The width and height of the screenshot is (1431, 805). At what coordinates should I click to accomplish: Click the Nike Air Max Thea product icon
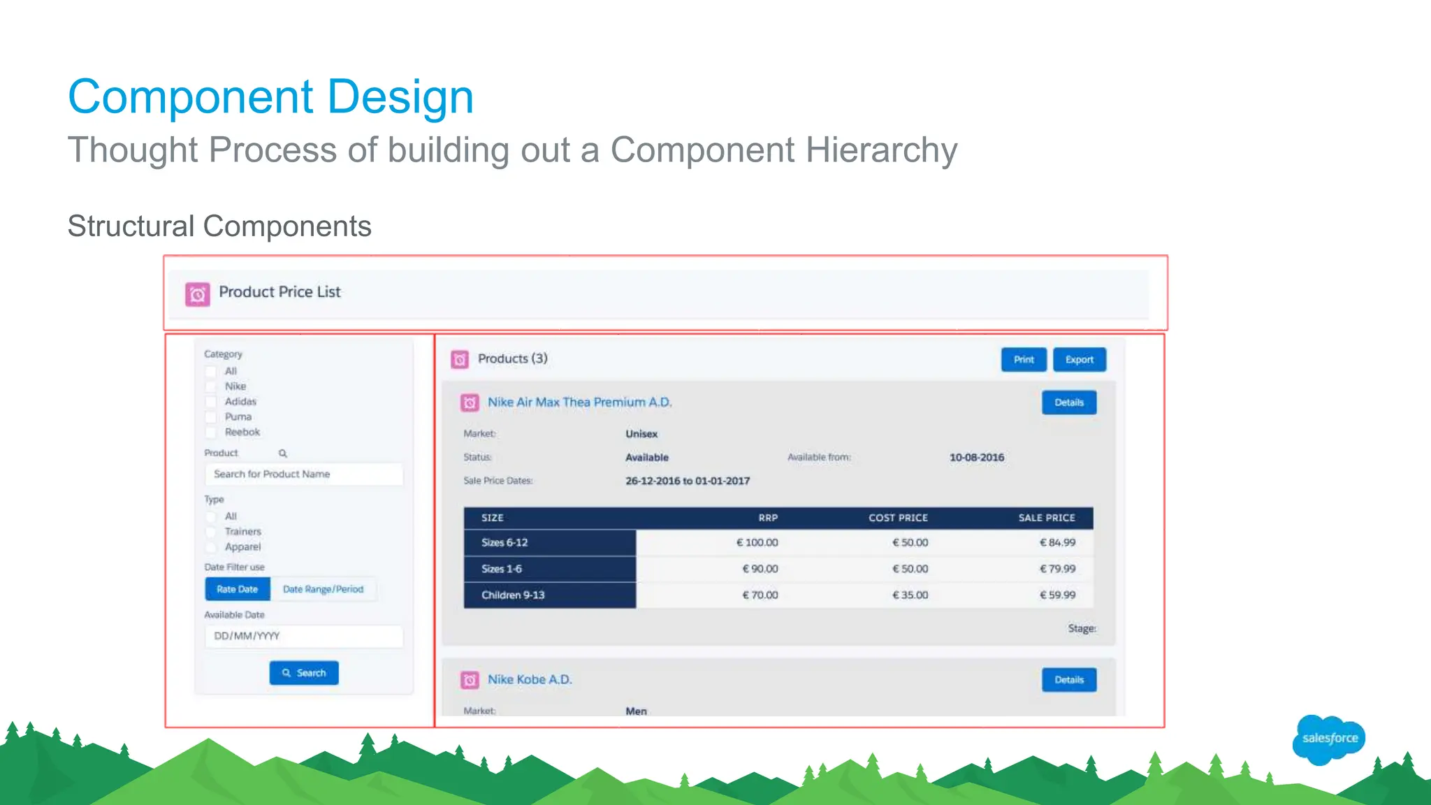click(x=470, y=402)
